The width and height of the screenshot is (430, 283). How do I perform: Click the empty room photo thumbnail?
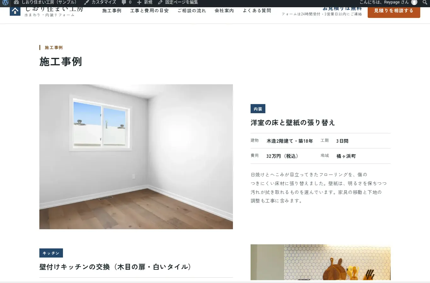(136, 157)
